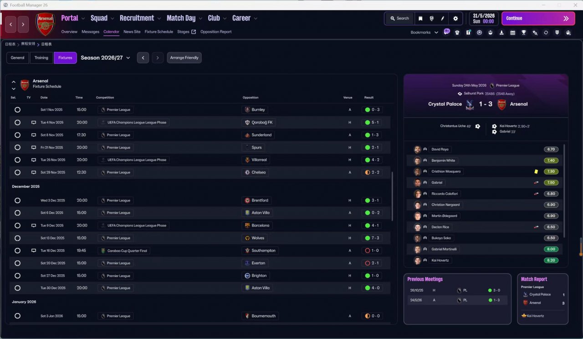Click Kai Havertz's portrait in the lineup
This screenshot has width=583, height=339.
[x=417, y=261]
